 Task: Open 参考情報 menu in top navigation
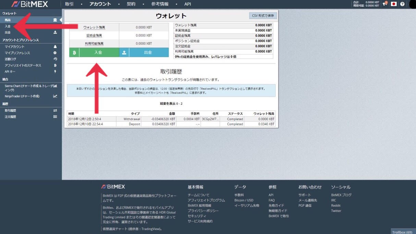(x=160, y=4)
